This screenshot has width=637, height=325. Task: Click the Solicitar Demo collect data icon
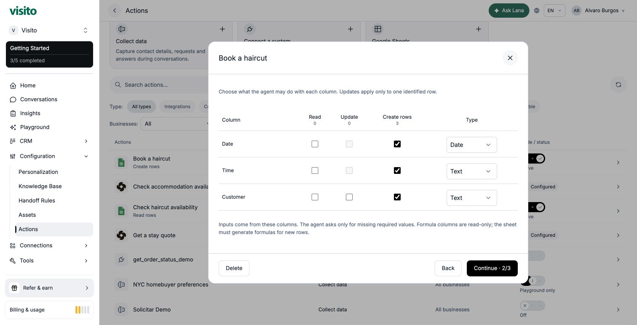121,309
